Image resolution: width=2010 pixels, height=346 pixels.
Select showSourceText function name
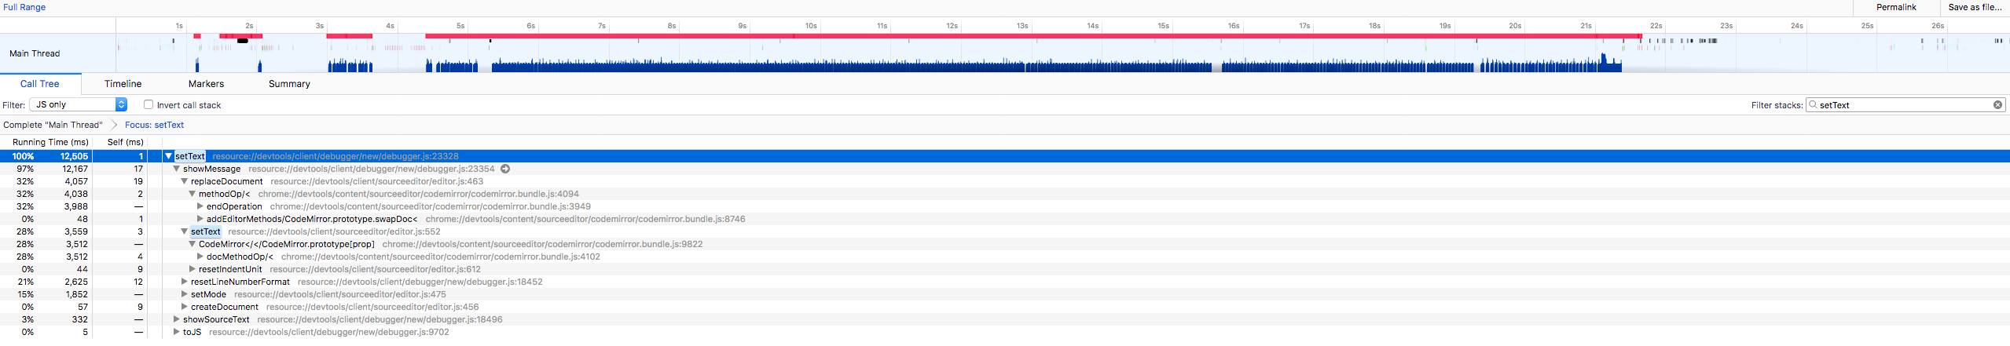pos(216,319)
